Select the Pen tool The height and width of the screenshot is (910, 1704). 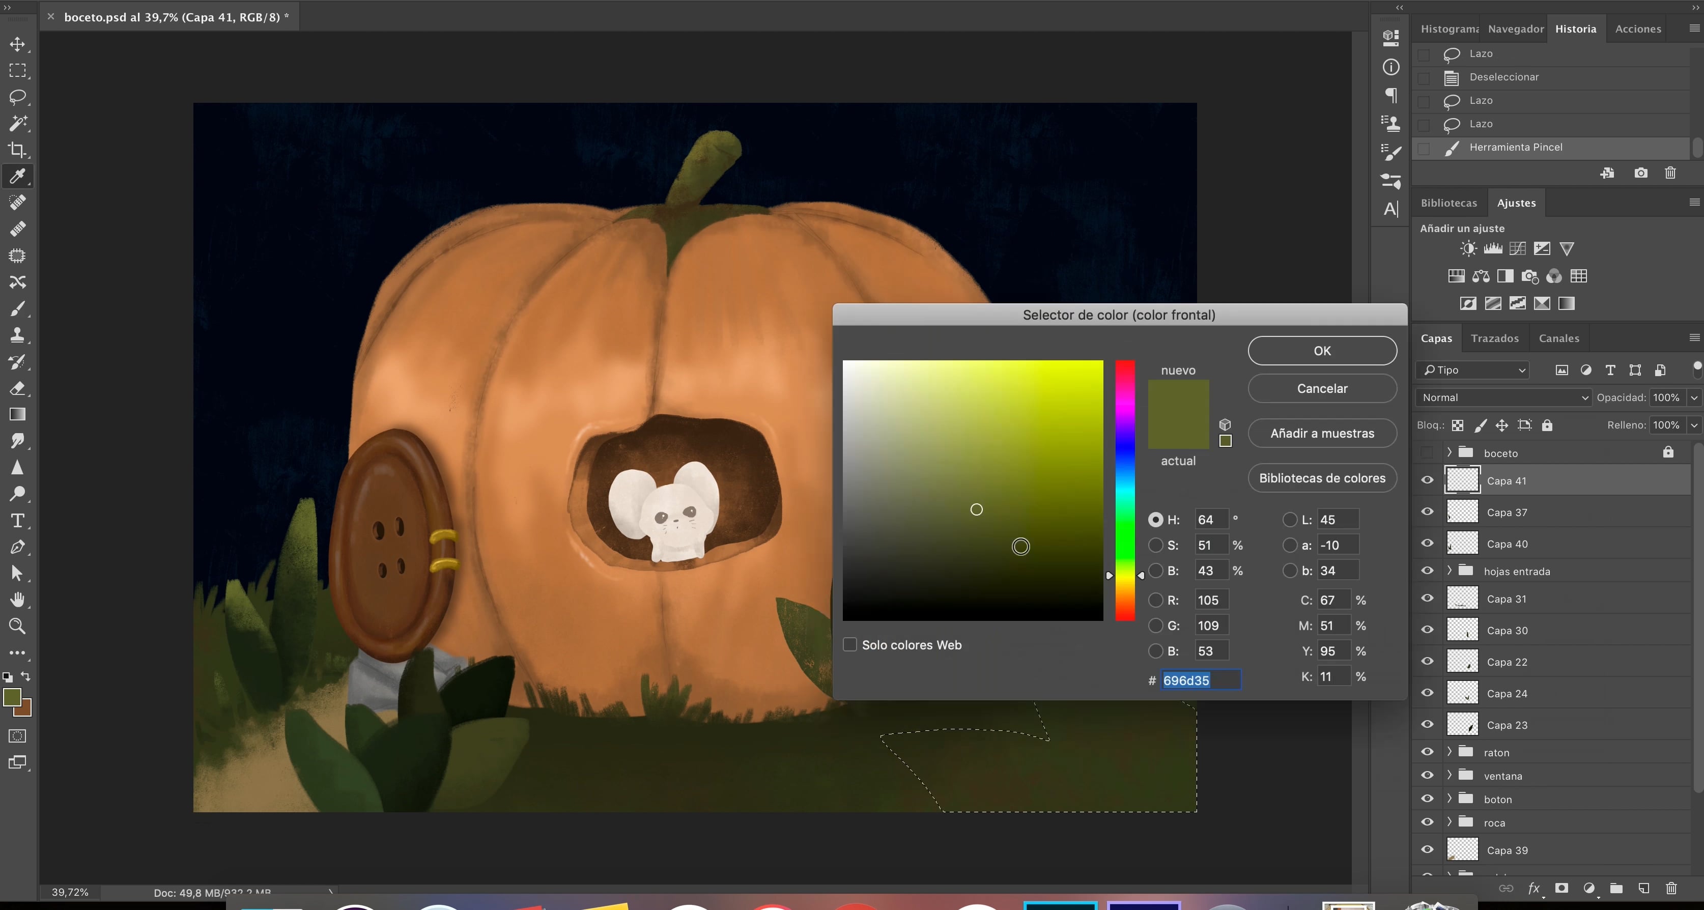coord(17,547)
